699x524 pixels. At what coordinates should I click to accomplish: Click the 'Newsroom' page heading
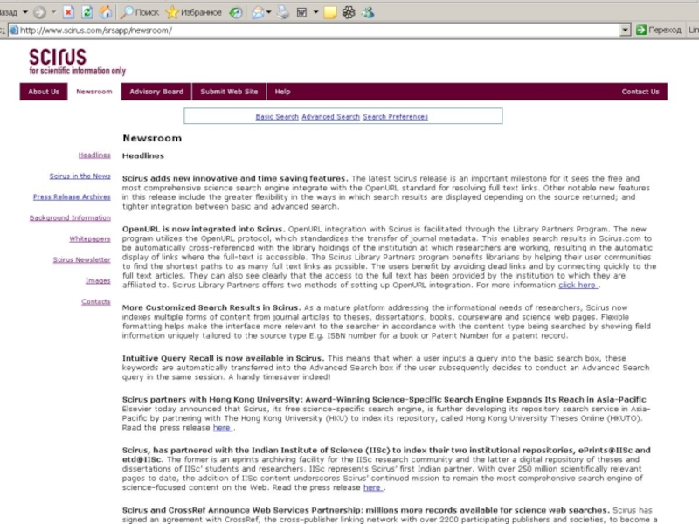point(152,138)
